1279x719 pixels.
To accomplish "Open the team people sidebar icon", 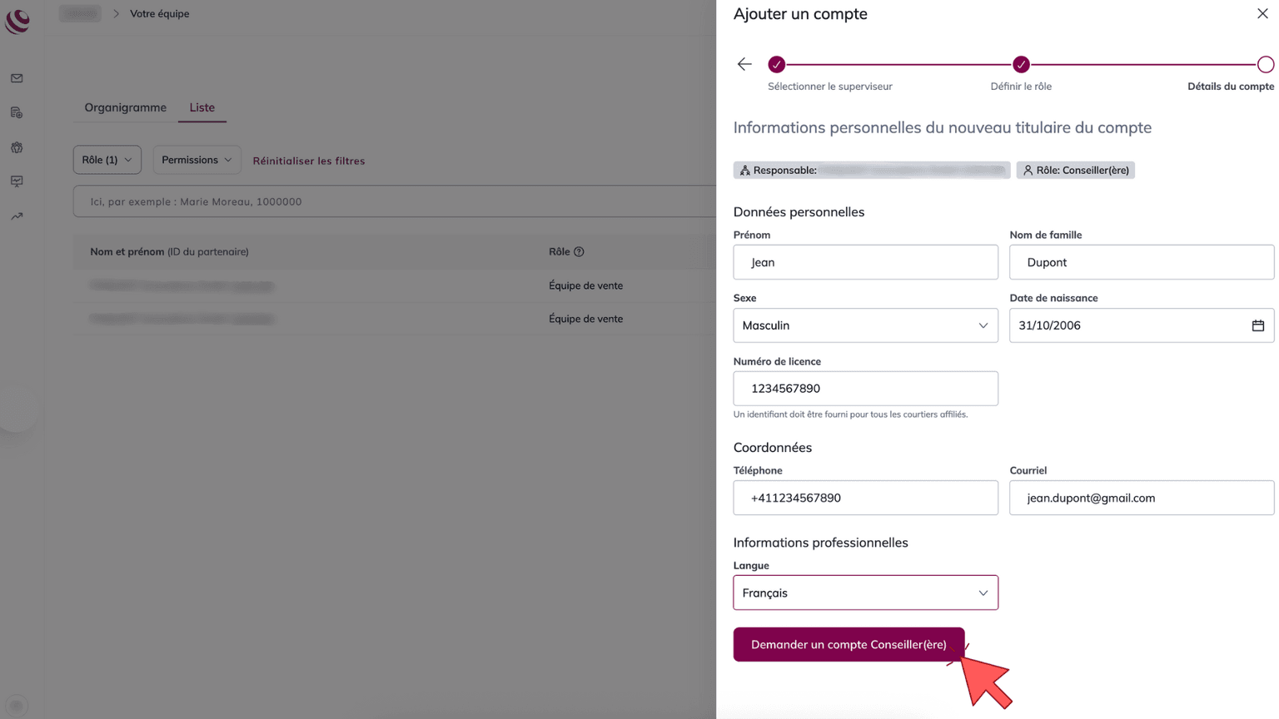I will point(17,147).
